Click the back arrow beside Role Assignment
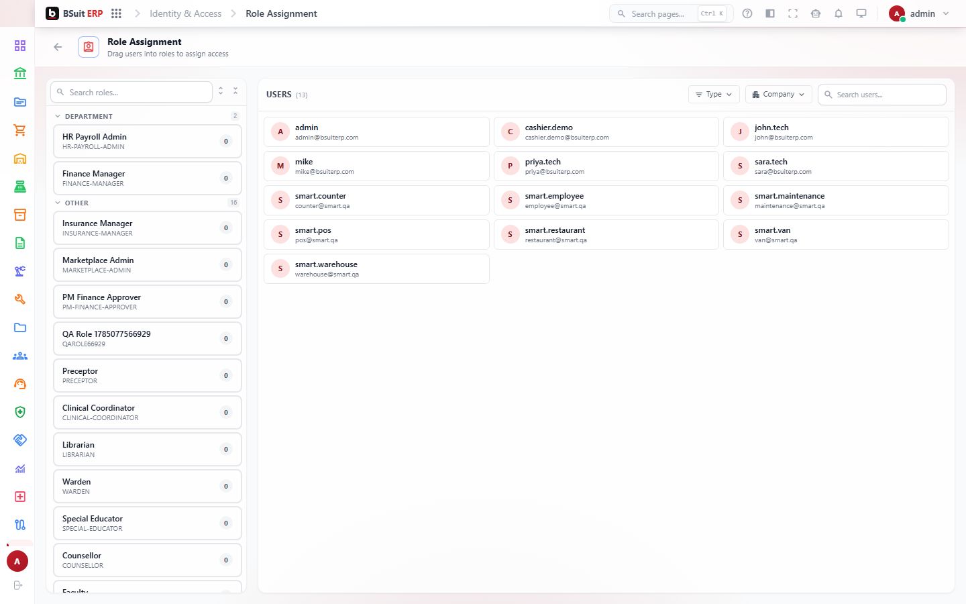This screenshot has height=604, width=966. pyautogui.click(x=58, y=47)
